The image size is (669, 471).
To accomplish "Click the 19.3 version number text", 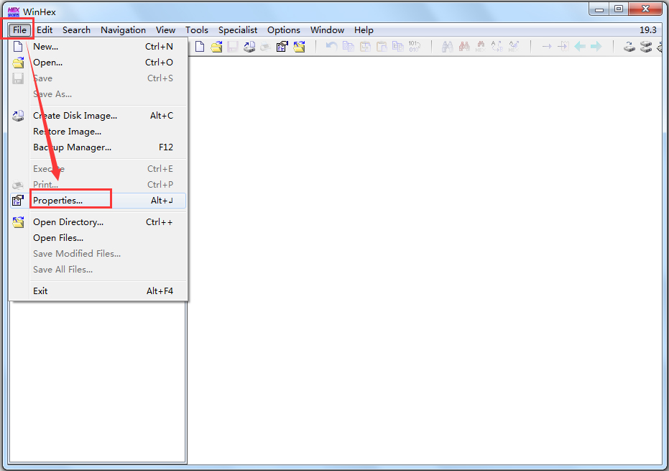I will coord(647,30).
